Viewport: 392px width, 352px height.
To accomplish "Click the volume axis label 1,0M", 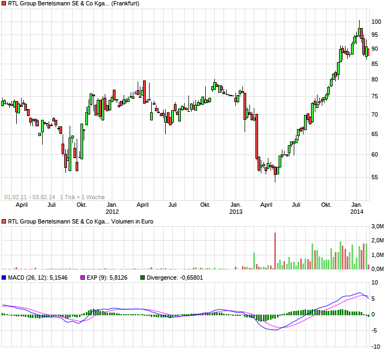I will [377, 255].
